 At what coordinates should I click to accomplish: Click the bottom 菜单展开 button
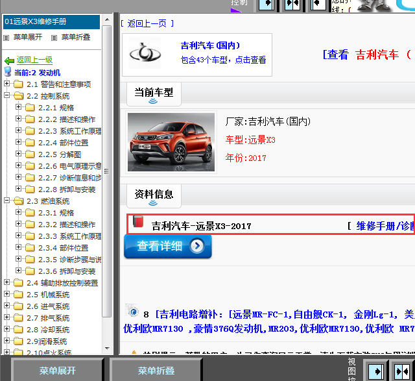[58, 371]
